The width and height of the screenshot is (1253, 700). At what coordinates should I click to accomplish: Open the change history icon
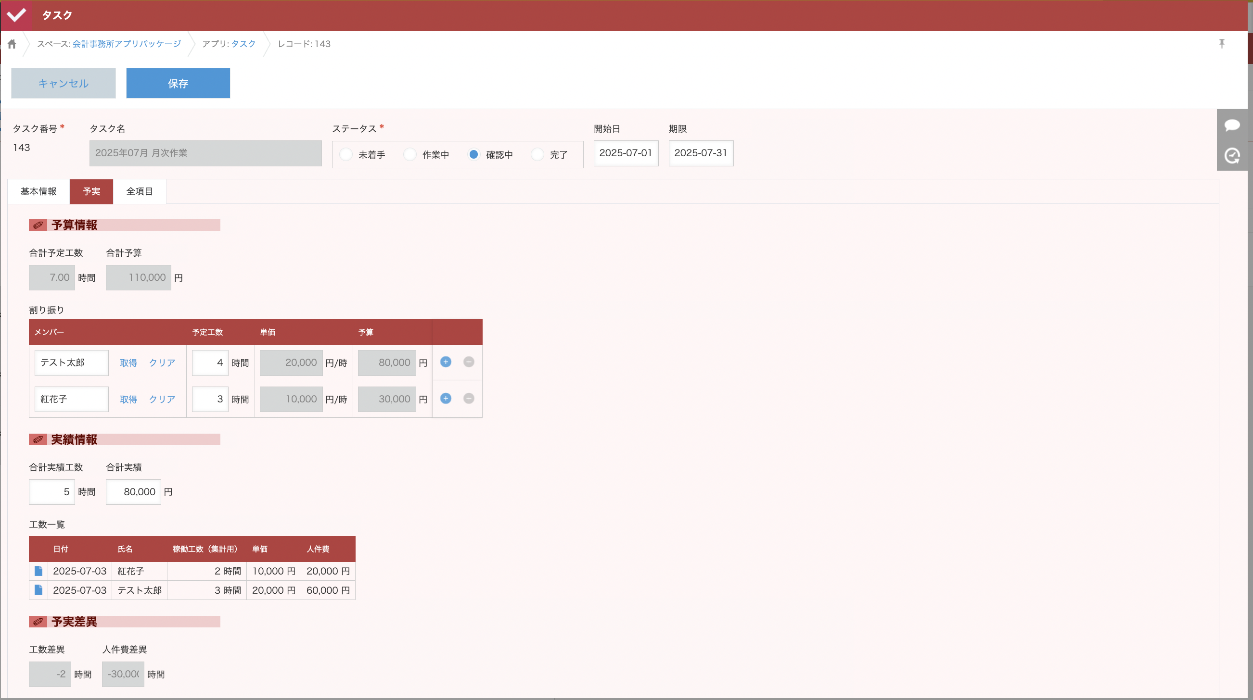click(x=1232, y=156)
